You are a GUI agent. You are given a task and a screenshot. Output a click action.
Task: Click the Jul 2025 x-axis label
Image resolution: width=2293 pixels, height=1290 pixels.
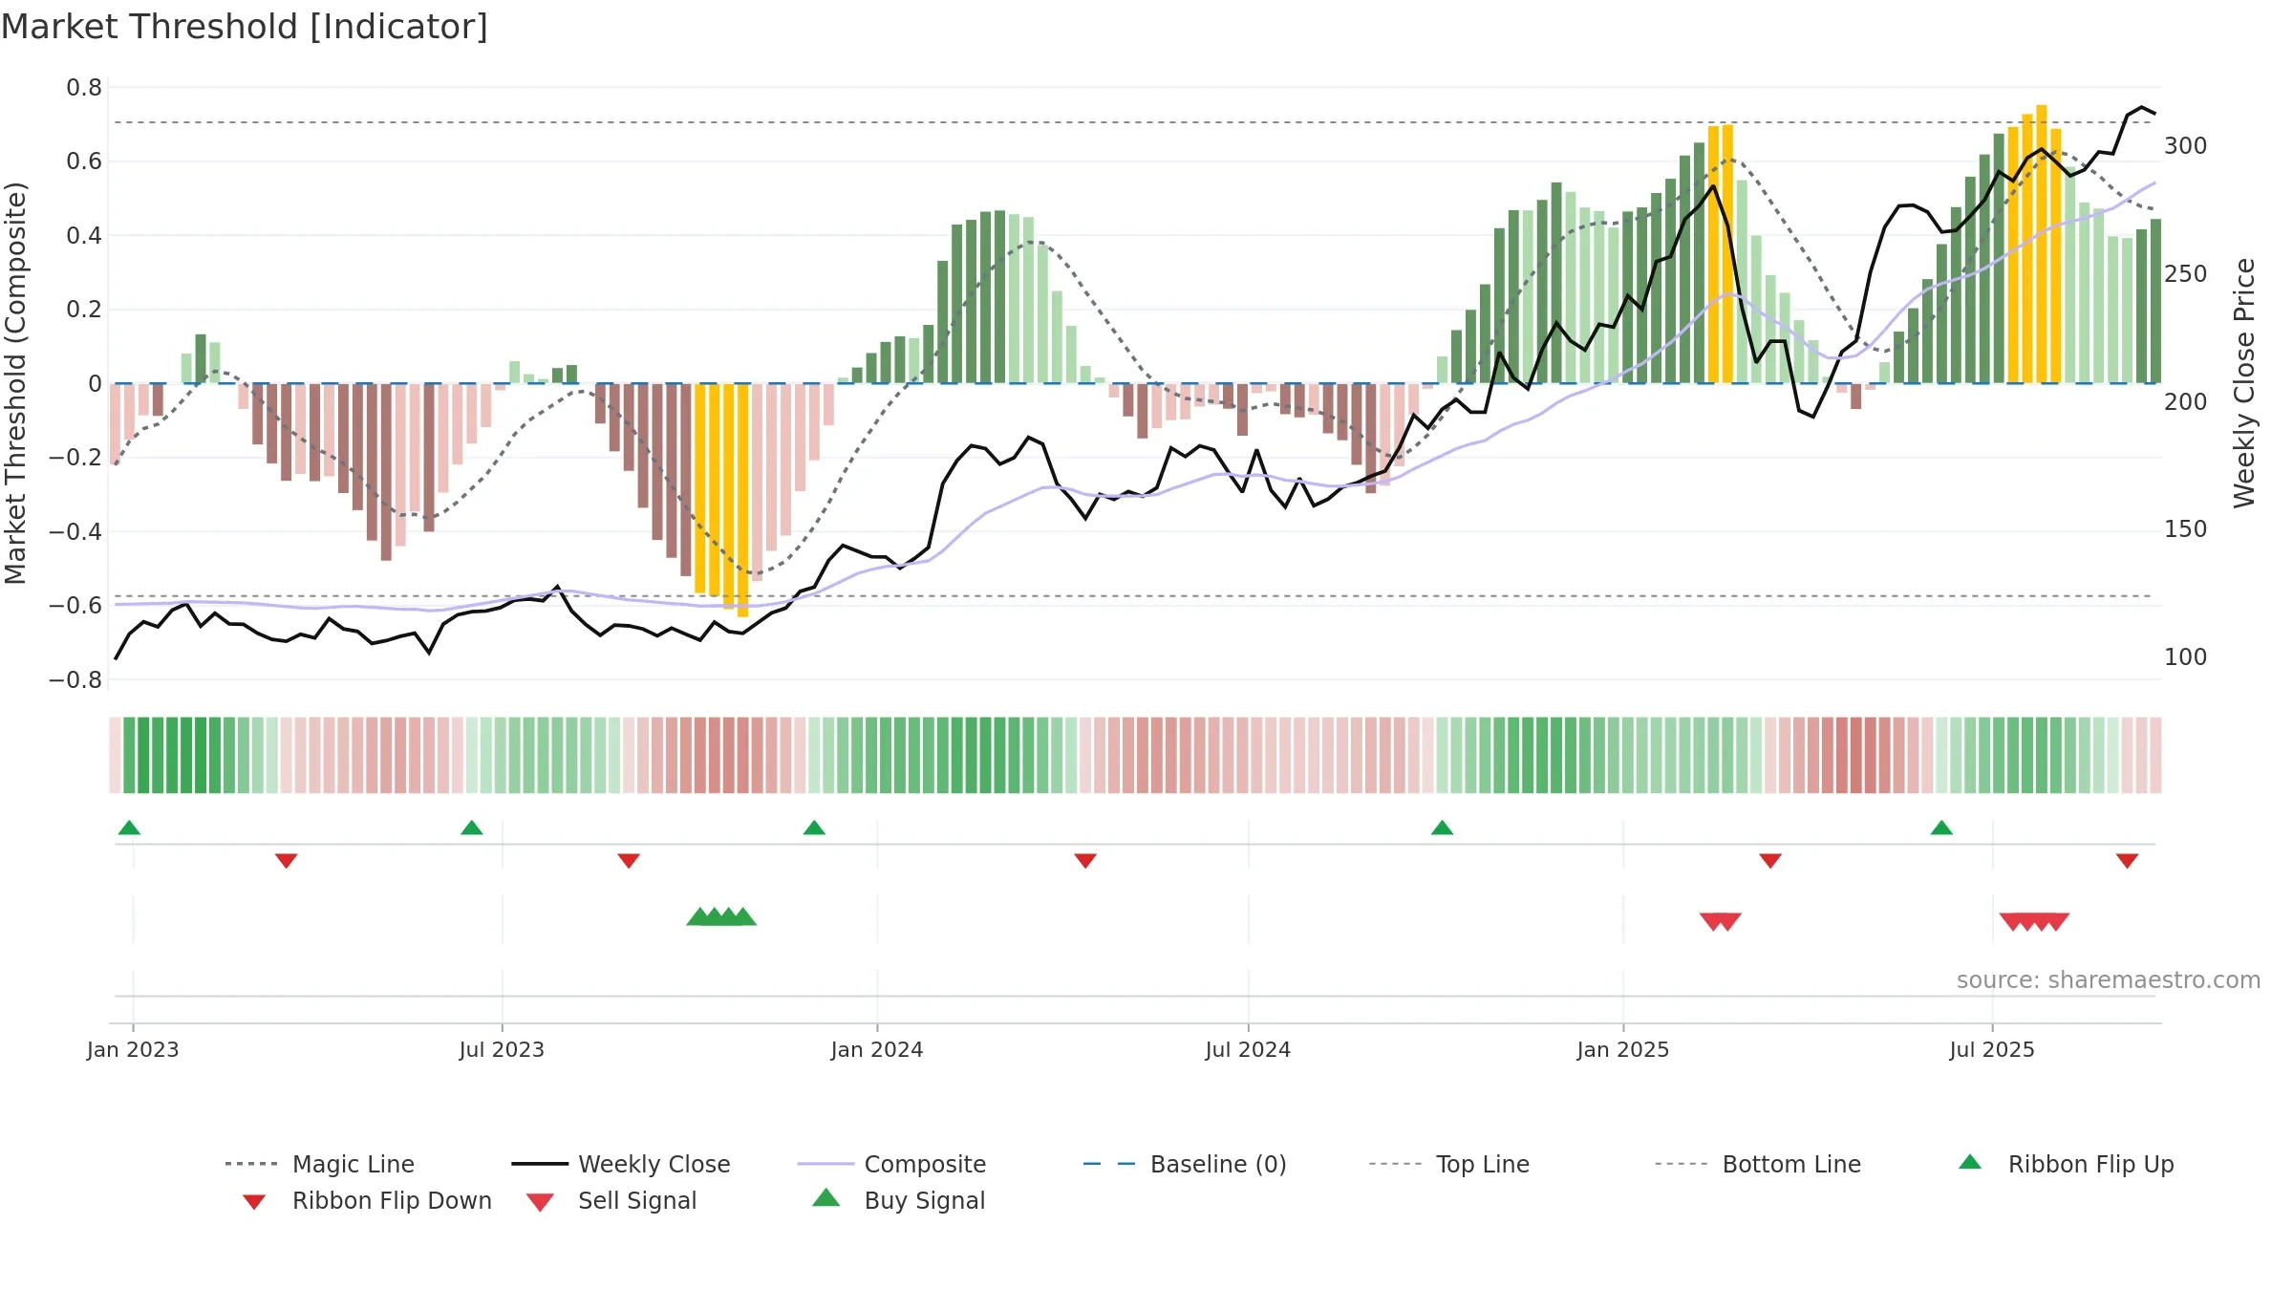(x=1992, y=1050)
